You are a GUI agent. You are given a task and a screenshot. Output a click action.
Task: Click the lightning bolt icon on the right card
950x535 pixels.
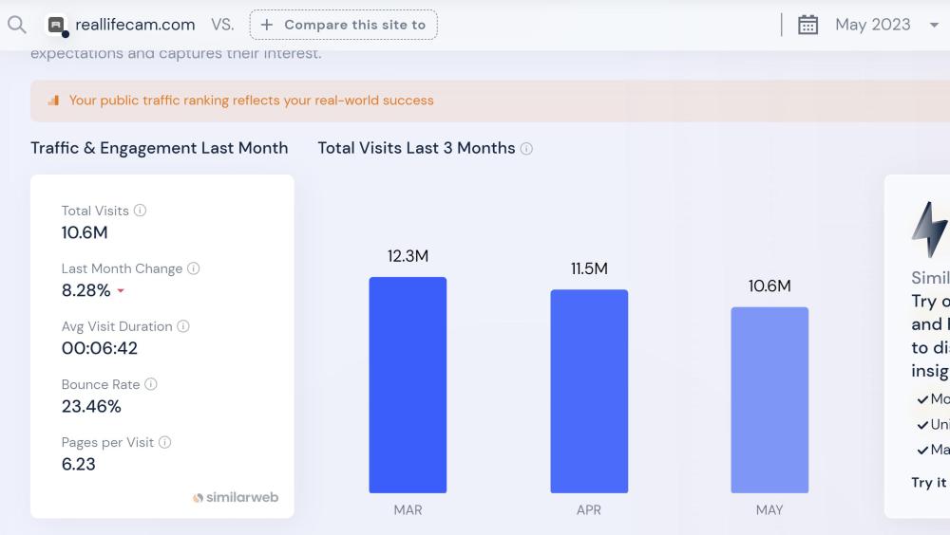929,229
